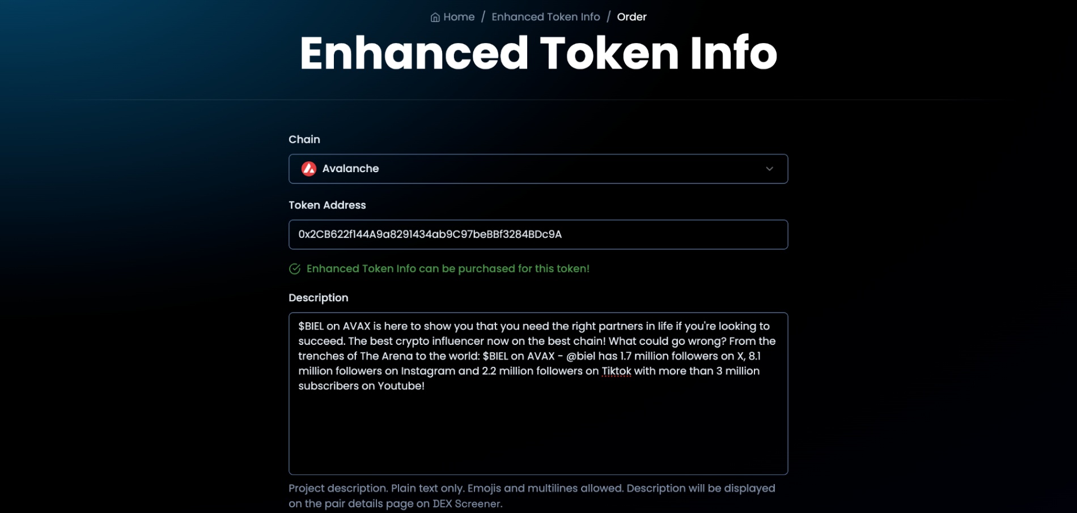Viewport: 1077px width, 513px height.
Task: Click the Description field label
Action: [x=318, y=298]
